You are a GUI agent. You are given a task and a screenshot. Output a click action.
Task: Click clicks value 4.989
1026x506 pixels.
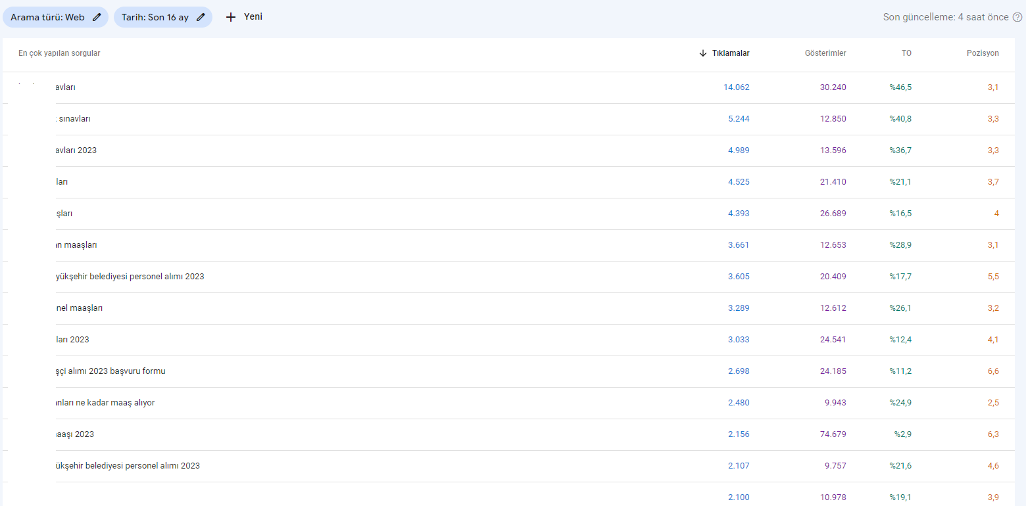click(x=739, y=150)
